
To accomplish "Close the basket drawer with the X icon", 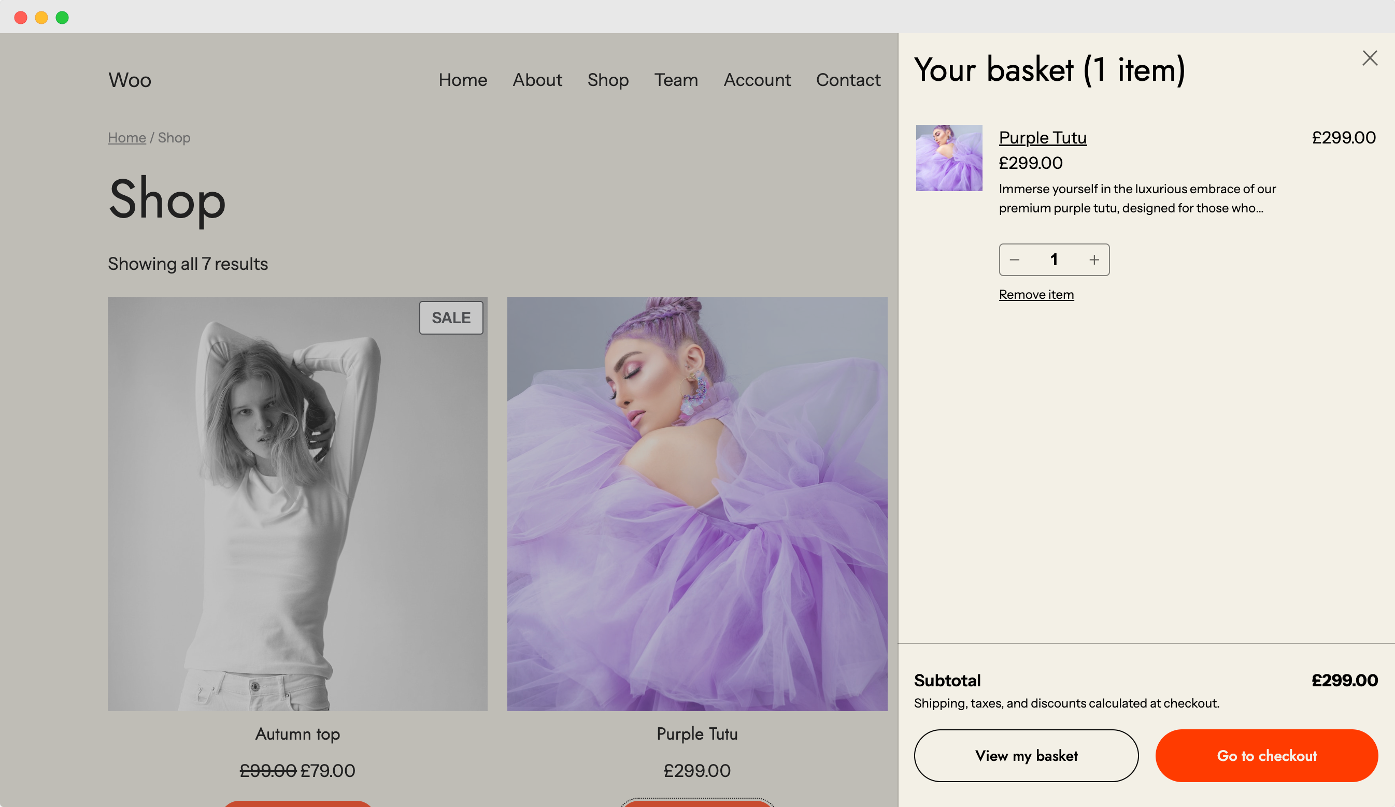I will click(1370, 58).
